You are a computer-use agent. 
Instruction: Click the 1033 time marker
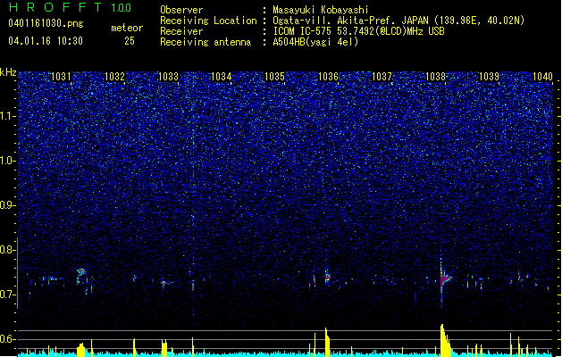pos(169,76)
